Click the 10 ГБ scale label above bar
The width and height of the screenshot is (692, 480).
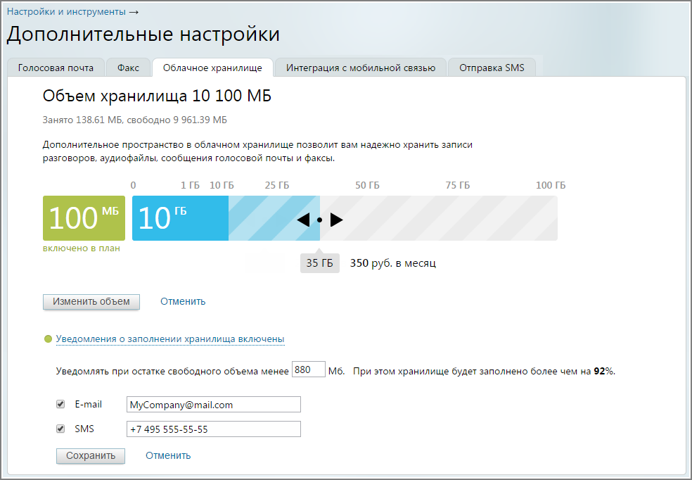click(x=222, y=186)
